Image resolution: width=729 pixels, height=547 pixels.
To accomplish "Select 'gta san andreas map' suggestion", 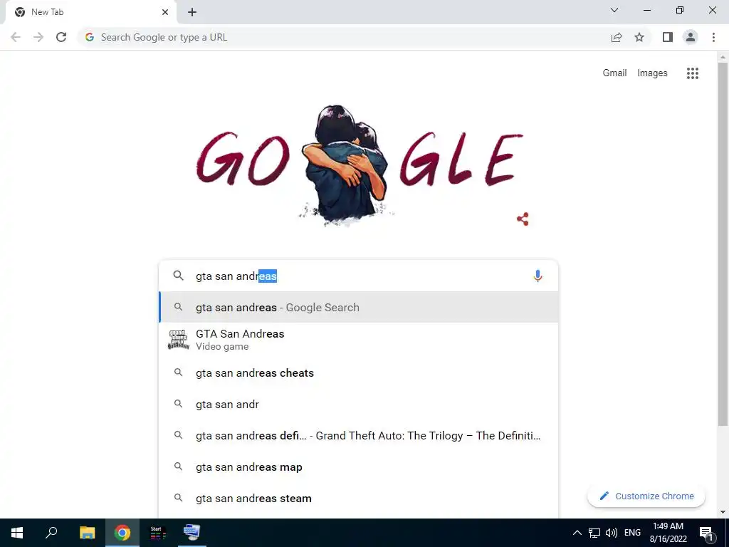I will [359, 467].
